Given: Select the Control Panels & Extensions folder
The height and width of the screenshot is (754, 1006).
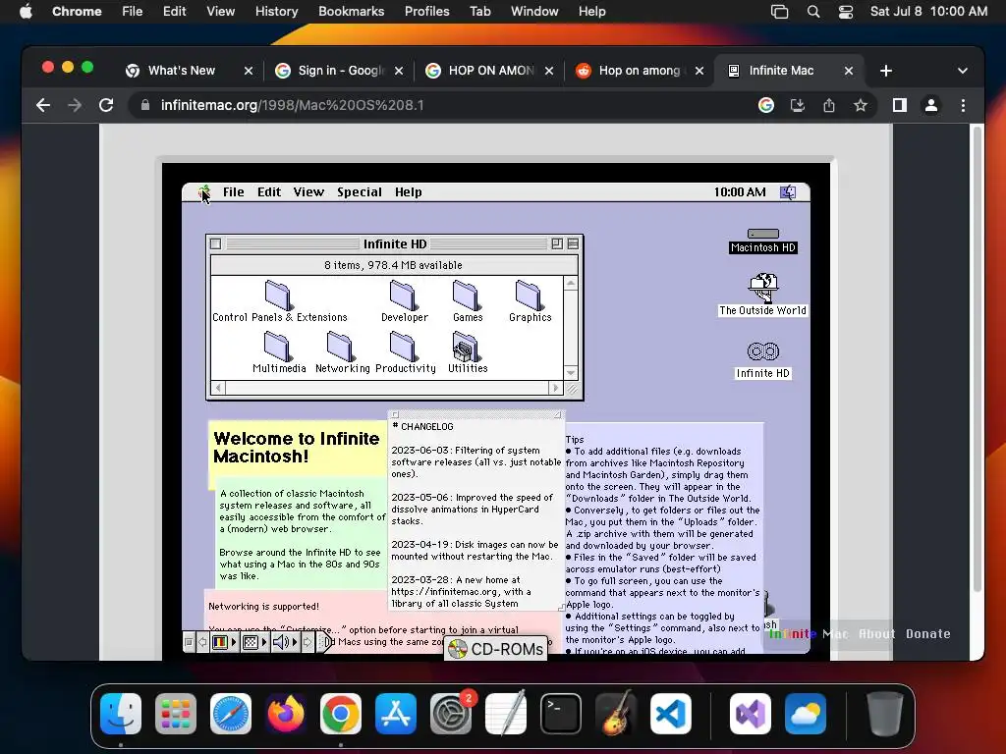Looking at the screenshot, I should pyautogui.click(x=279, y=301).
